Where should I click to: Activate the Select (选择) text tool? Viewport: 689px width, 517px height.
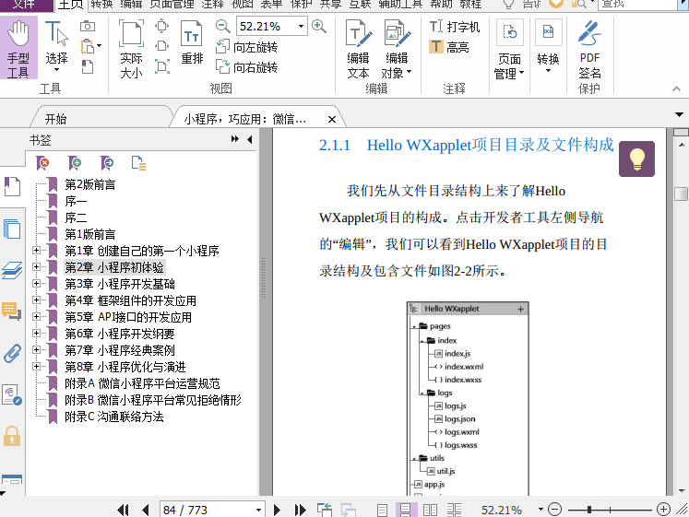(x=56, y=46)
